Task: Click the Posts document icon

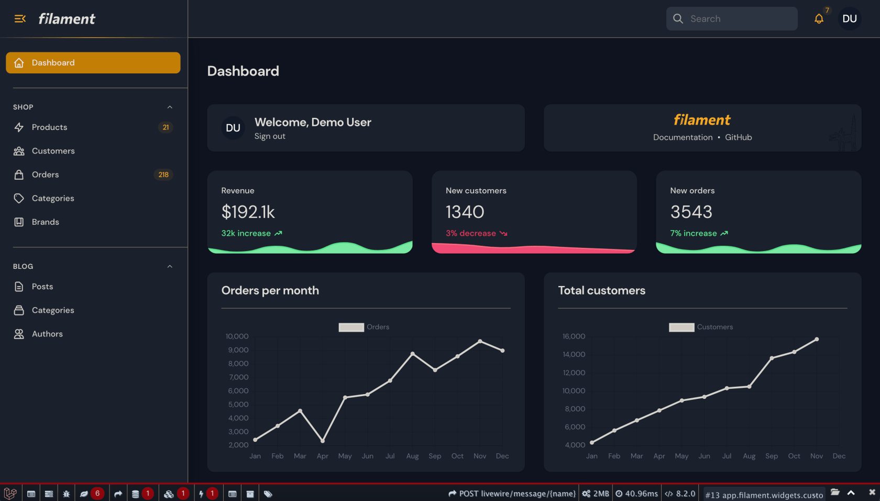Action: coord(19,287)
